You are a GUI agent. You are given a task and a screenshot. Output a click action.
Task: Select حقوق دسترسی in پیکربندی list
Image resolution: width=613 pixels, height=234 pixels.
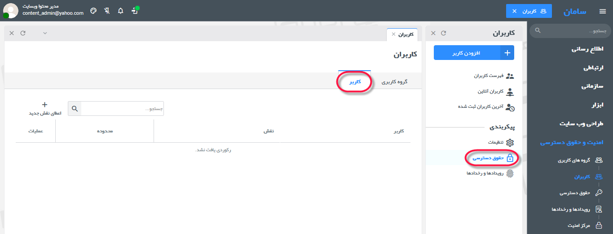[x=488, y=157]
